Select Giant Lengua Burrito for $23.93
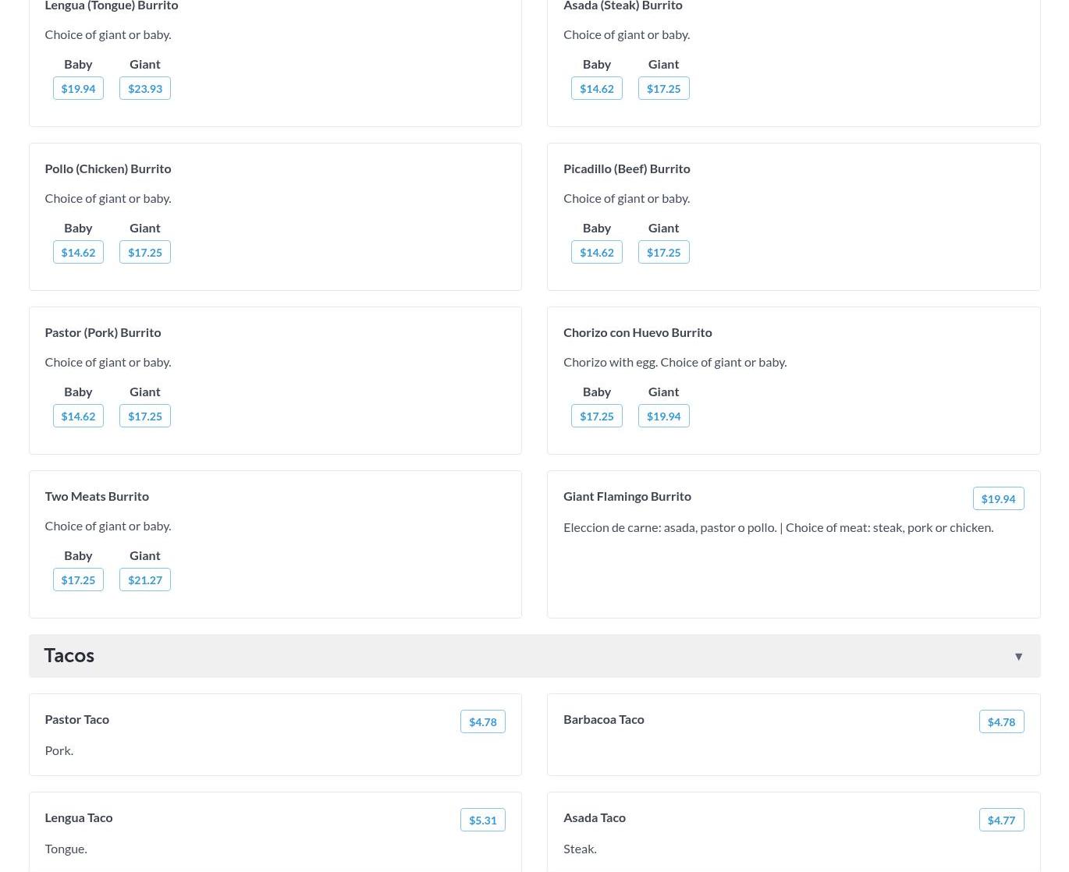Screen dimensions: 1069x872 click(145, 88)
